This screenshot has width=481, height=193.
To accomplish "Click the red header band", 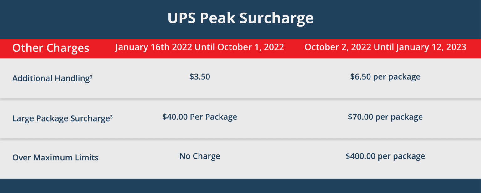I will (240, 48).
